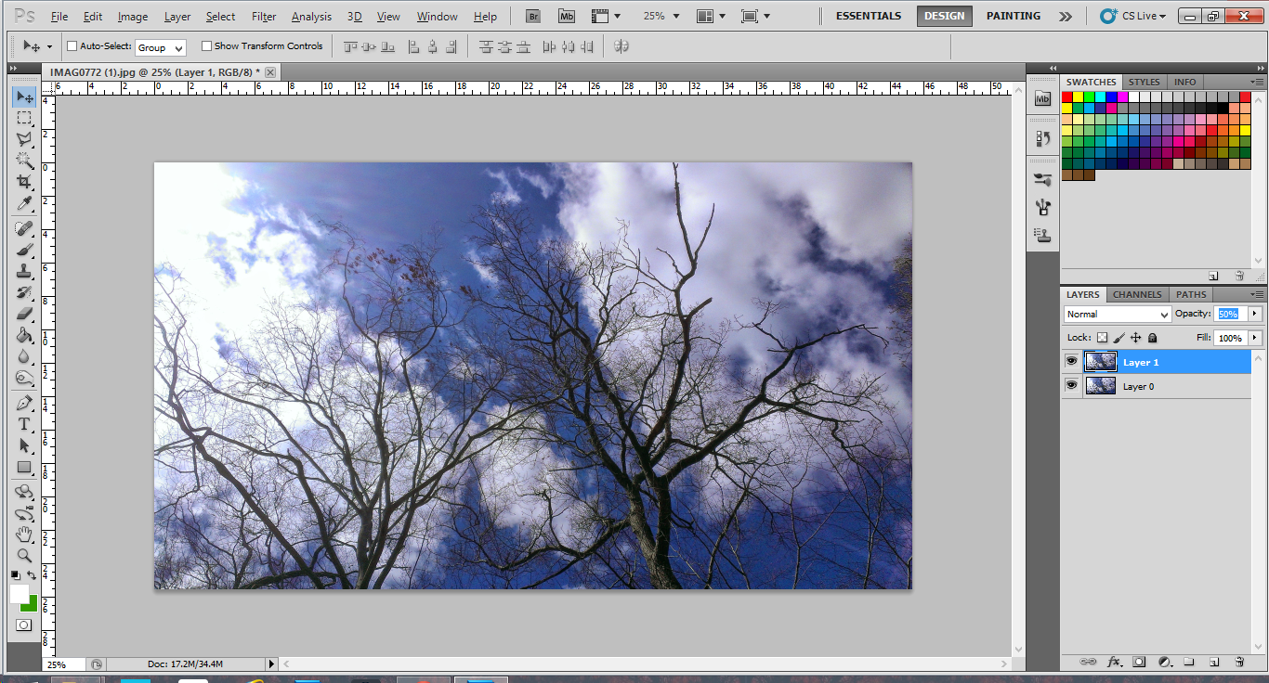Open the Auto-Select Group dropdown
Screen dimensions: 1269x683
point(161,47)
